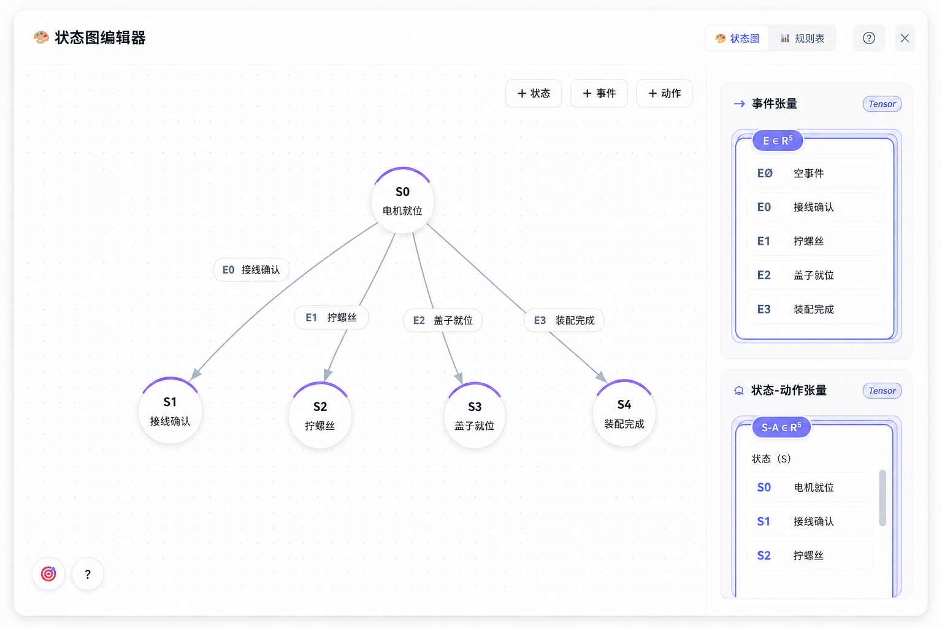Click the icon beside 状态-动作张量 heading
This screenshot has height=628, width=942.
click(x=739, y=391)
